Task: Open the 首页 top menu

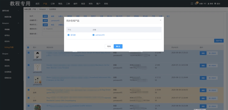Action: (37, 4)
